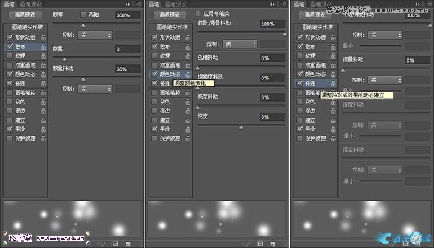
Task: Check the 应用每笔尖 option
Action: click(198, 14)
